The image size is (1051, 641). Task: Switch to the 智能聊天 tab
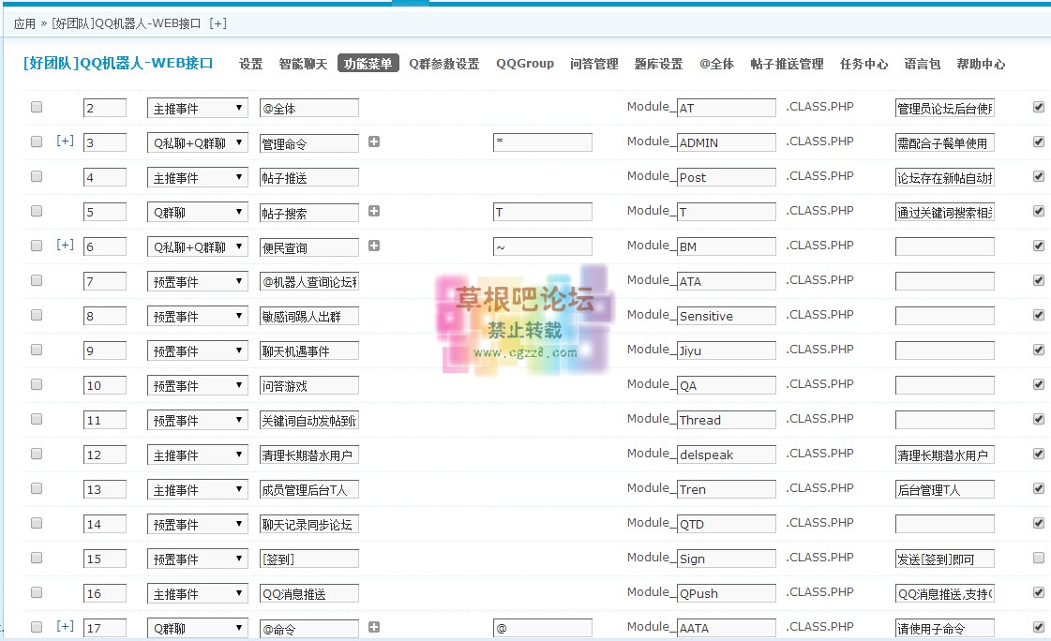302,64
